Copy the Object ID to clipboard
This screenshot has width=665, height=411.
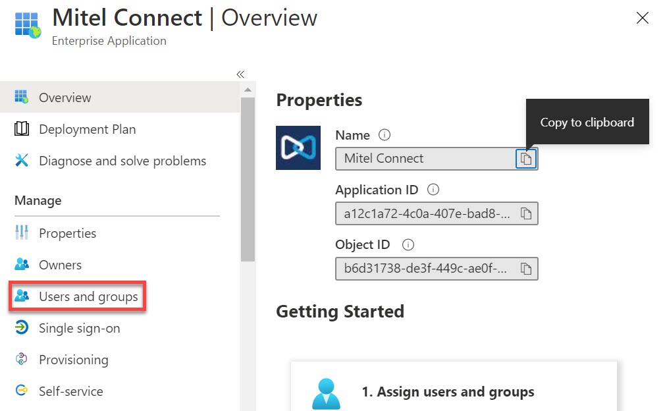(526, 269)
